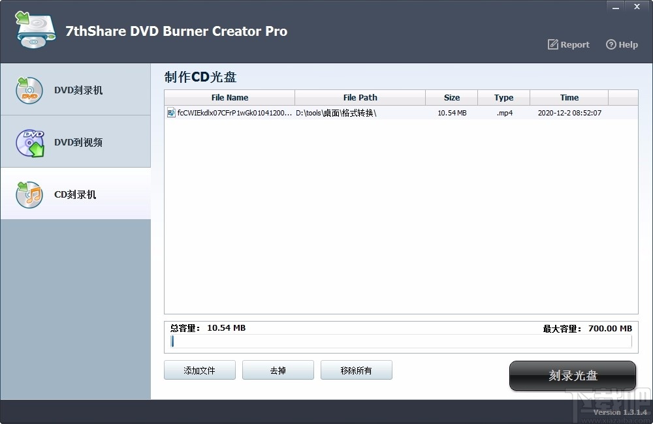Click the File Path column header

coord(360,97)
